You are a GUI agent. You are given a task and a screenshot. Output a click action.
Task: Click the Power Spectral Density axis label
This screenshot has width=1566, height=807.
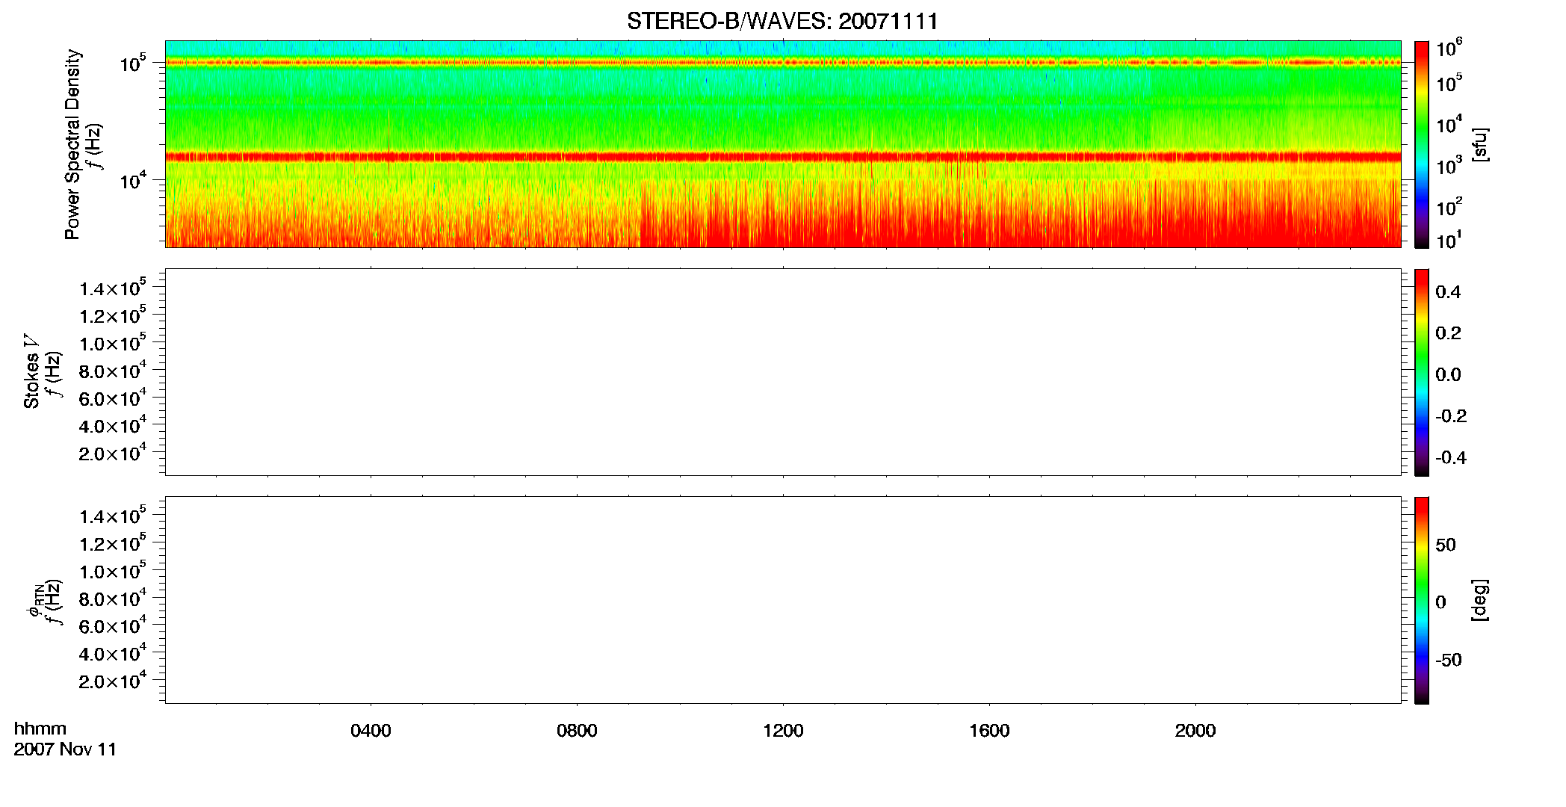pyautogui.click(x=72, y=144)
